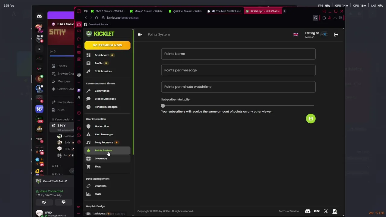Image resolution: width=386 pixels, height=217 pixels.
Task: Open Song Requests page
Action: click(107, 143)
